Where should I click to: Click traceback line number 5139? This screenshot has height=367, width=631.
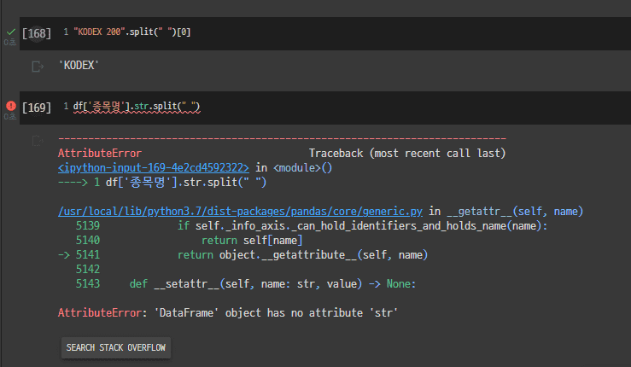coord(88,226)
